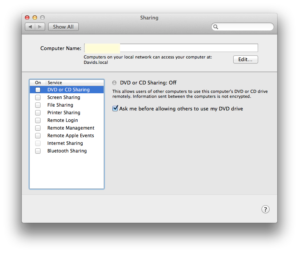This screenshot has width=299, height=253.
Task: Click the Show All button
Action: tap(63, 27)
